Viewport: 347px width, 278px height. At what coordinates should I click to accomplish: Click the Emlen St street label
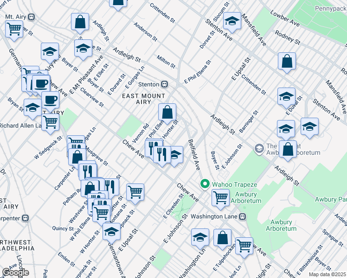(x=66, y=259)
